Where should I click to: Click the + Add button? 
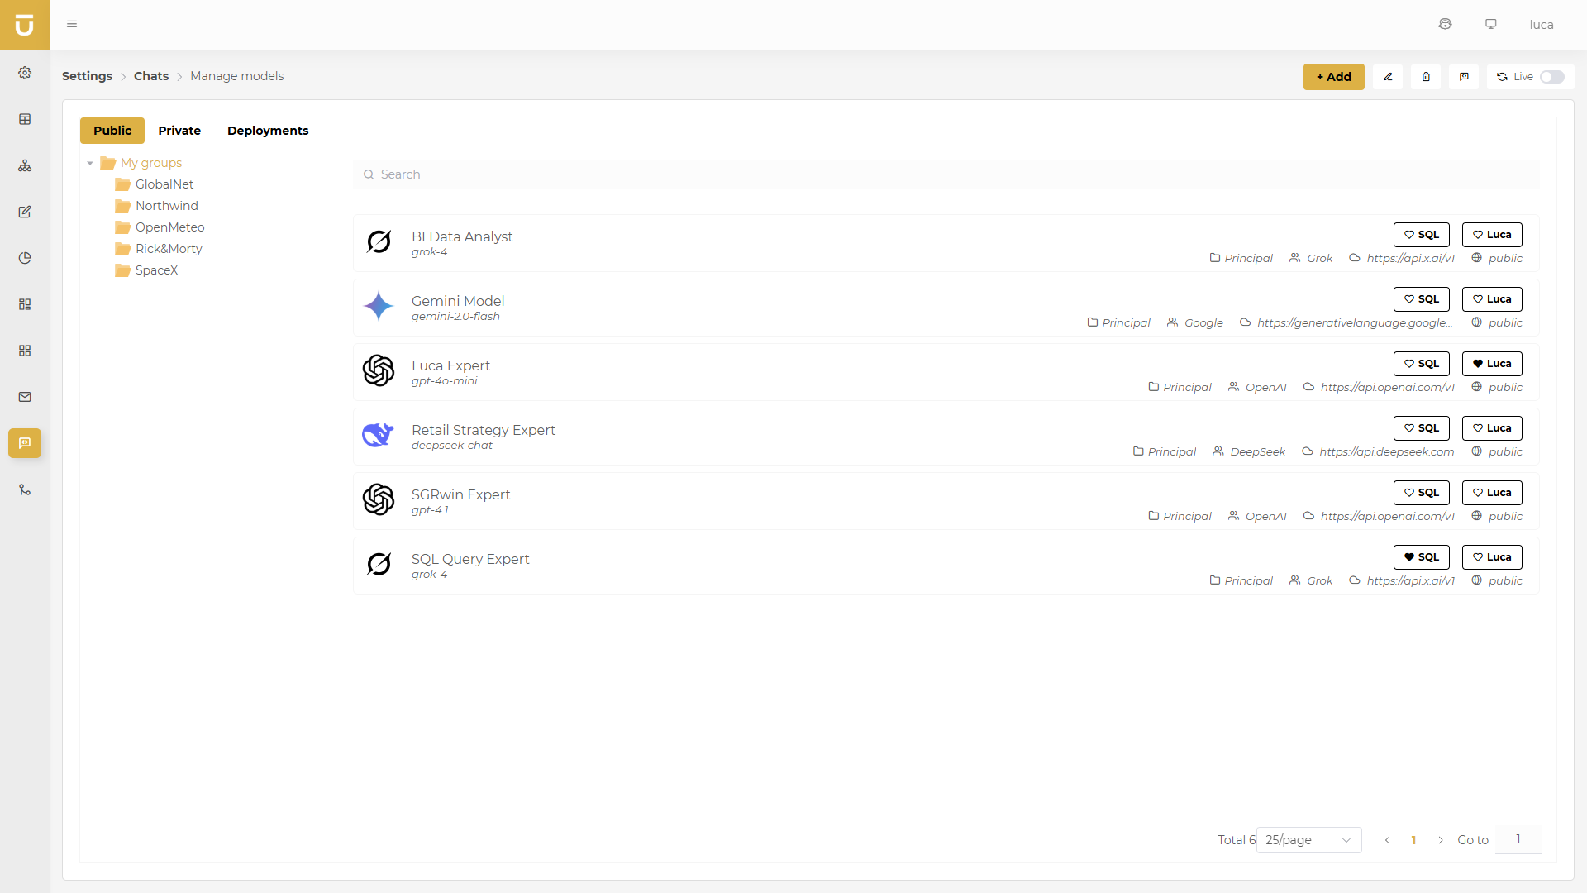pos(1333,77)
